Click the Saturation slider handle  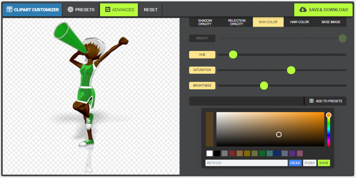coord(291,70)
